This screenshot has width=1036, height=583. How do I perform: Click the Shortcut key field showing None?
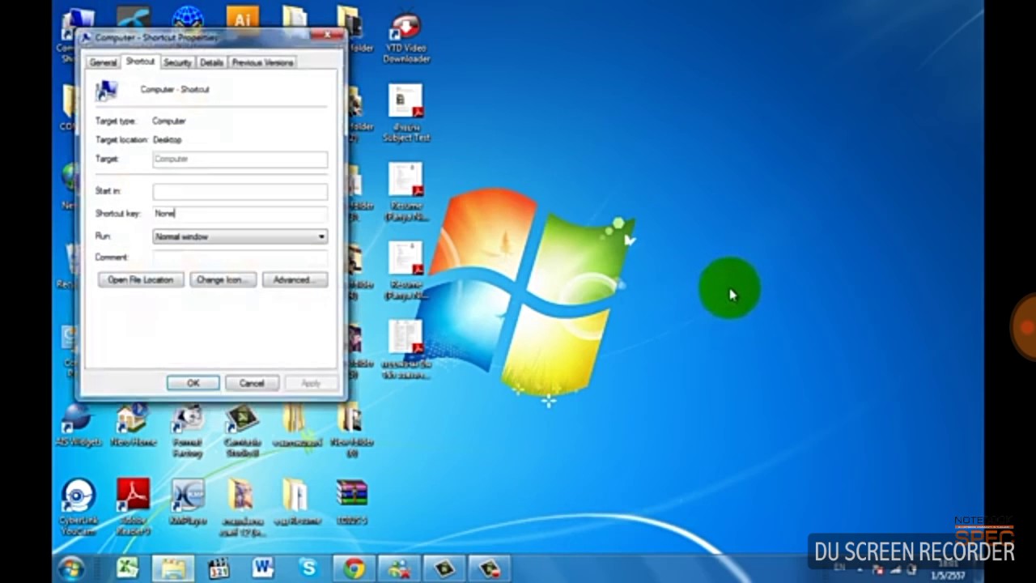coord(240,213)
